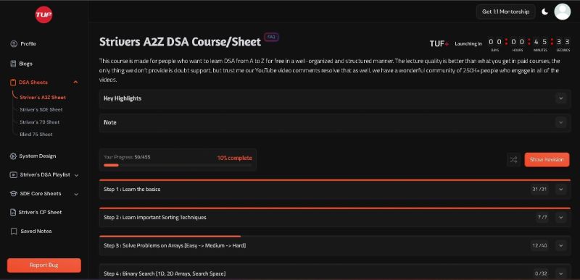Click the shuffle random question icon
Screen dimensions: 580x280
point(513,160)
